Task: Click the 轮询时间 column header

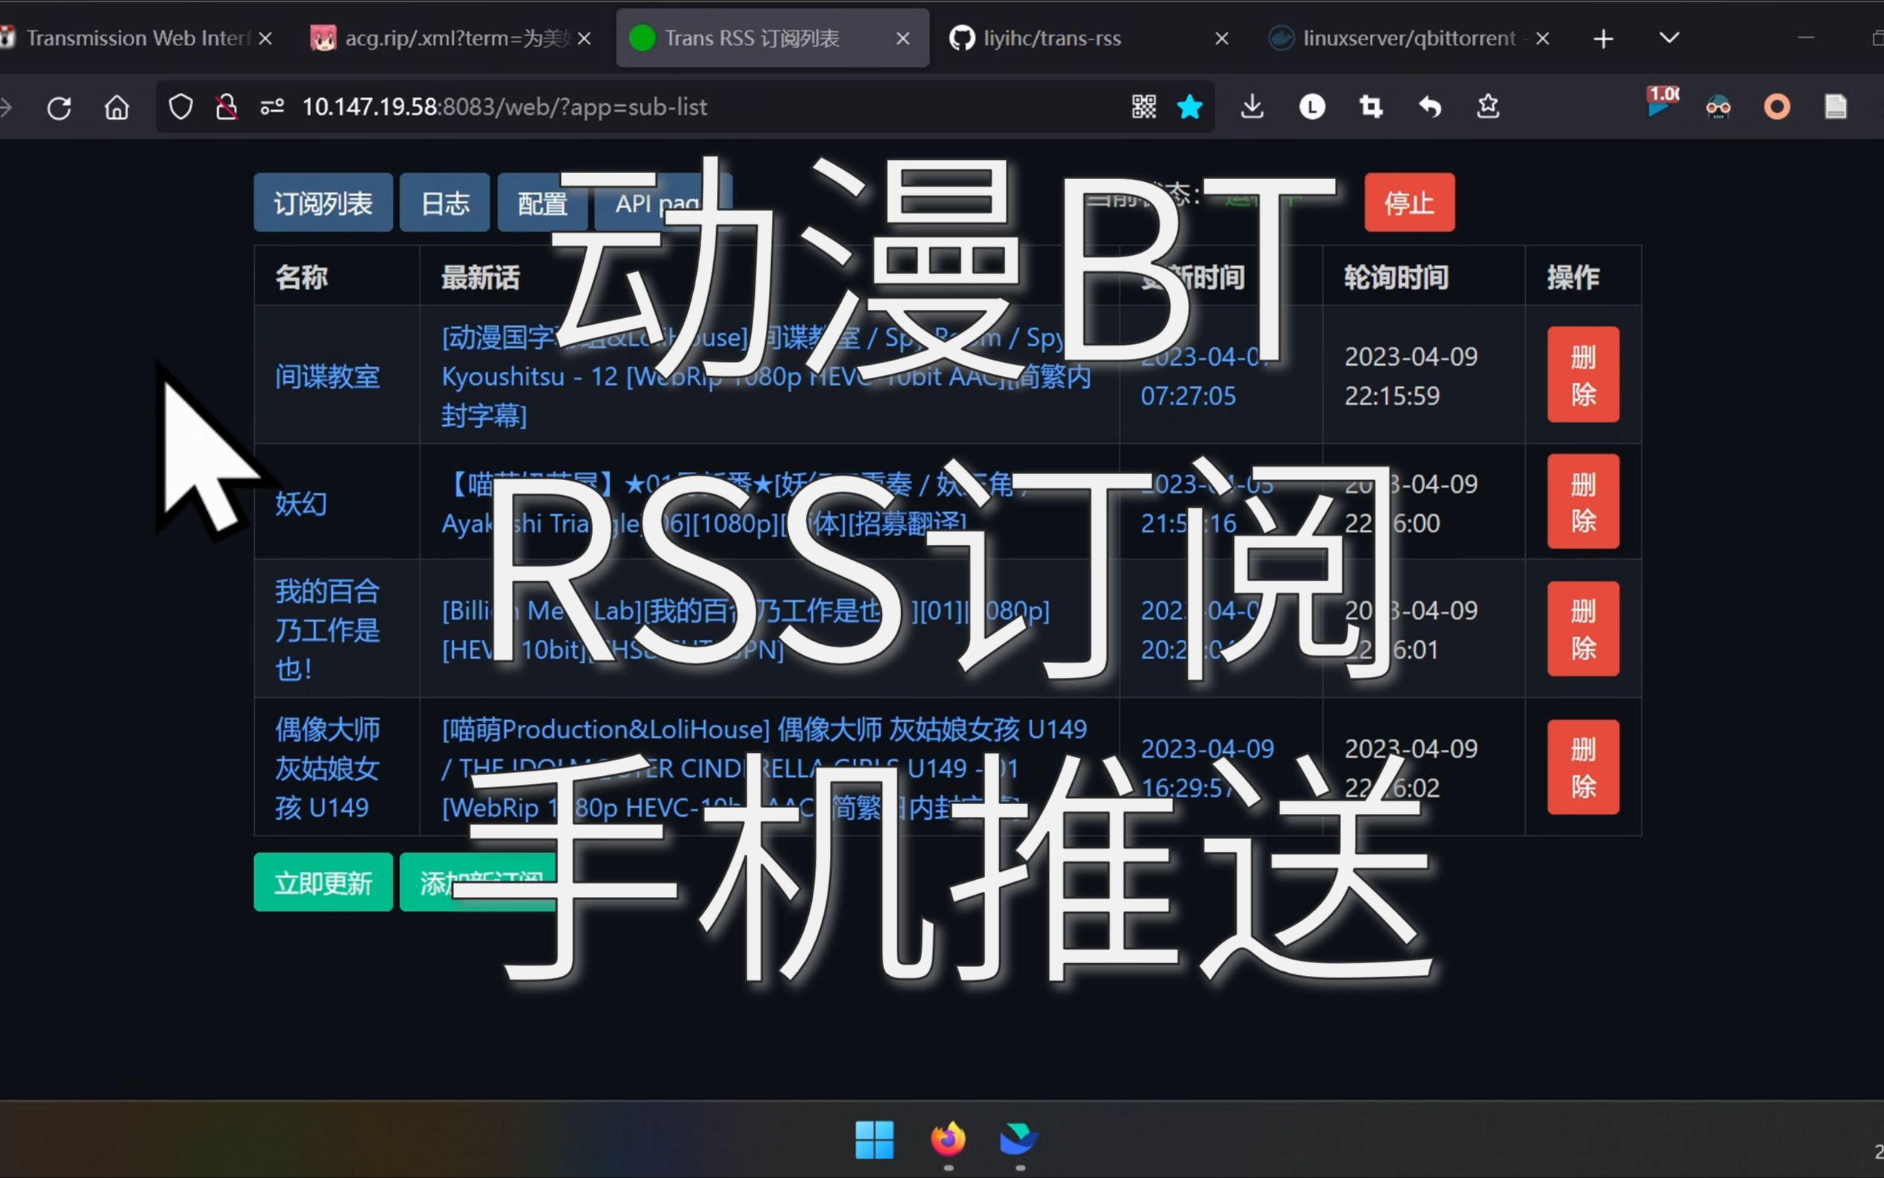Action: [x=1396, y=276]
